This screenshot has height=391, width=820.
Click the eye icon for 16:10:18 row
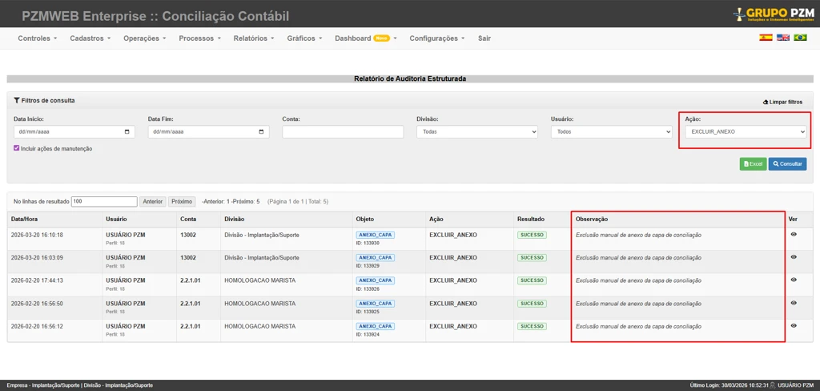tap(794, 235)
